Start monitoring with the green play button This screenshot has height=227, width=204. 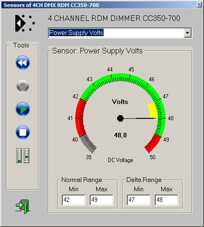pos(23,109)
